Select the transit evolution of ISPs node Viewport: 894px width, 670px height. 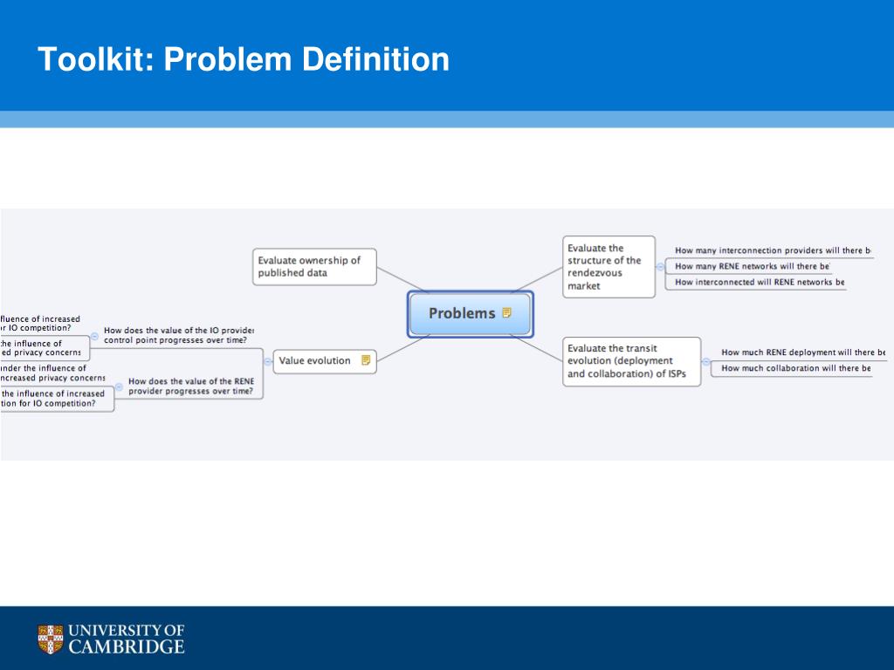[x=632, y=361]
